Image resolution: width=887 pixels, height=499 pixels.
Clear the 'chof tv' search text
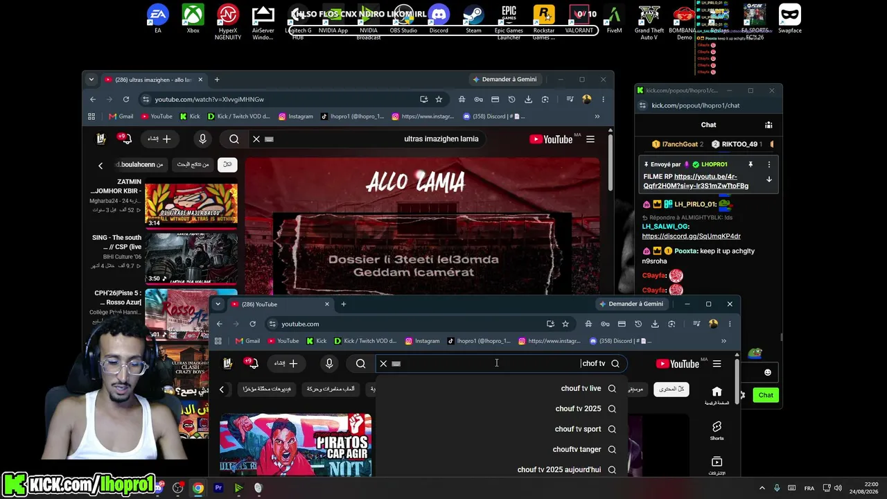383,363
